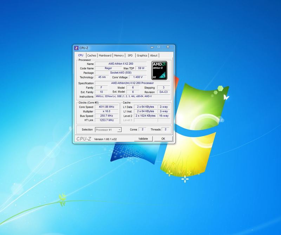Switch to the Memory tab
281x235 pixels.
(119, 56)
